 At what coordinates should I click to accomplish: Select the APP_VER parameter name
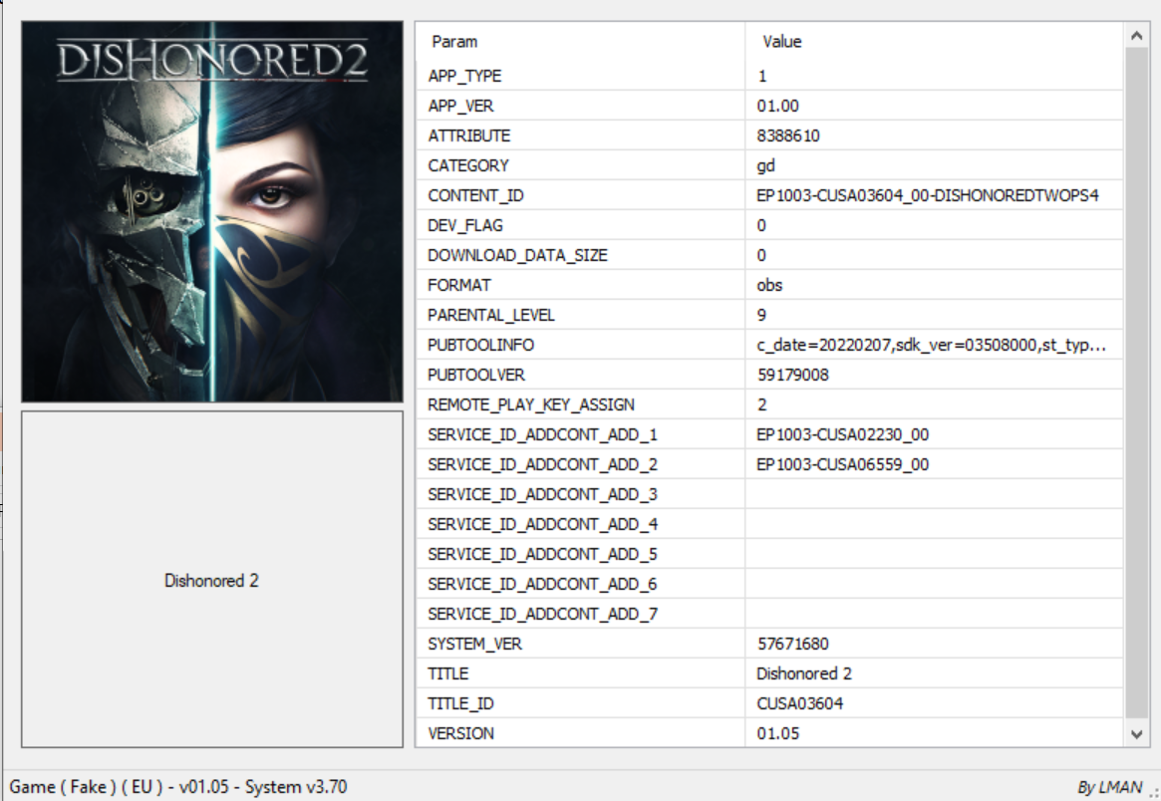460,106
